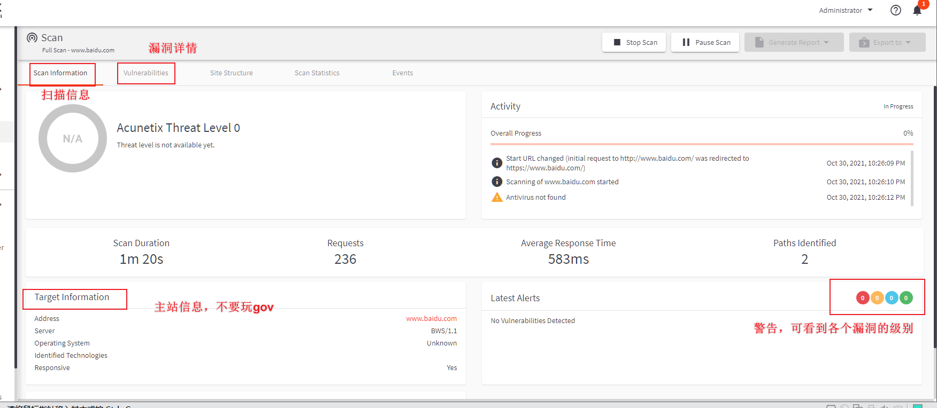
Task: Open the help question mark icon
Action: coord(896,10)
